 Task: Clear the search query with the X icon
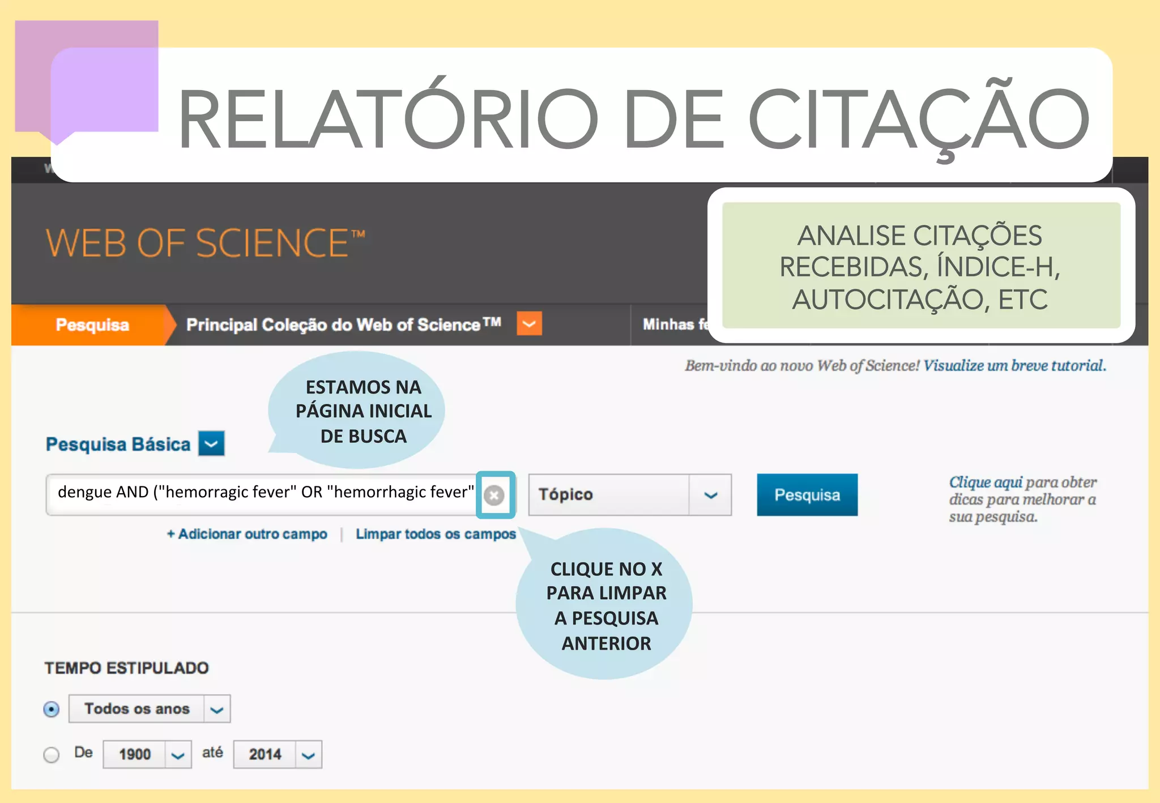[x=494, y=496]
